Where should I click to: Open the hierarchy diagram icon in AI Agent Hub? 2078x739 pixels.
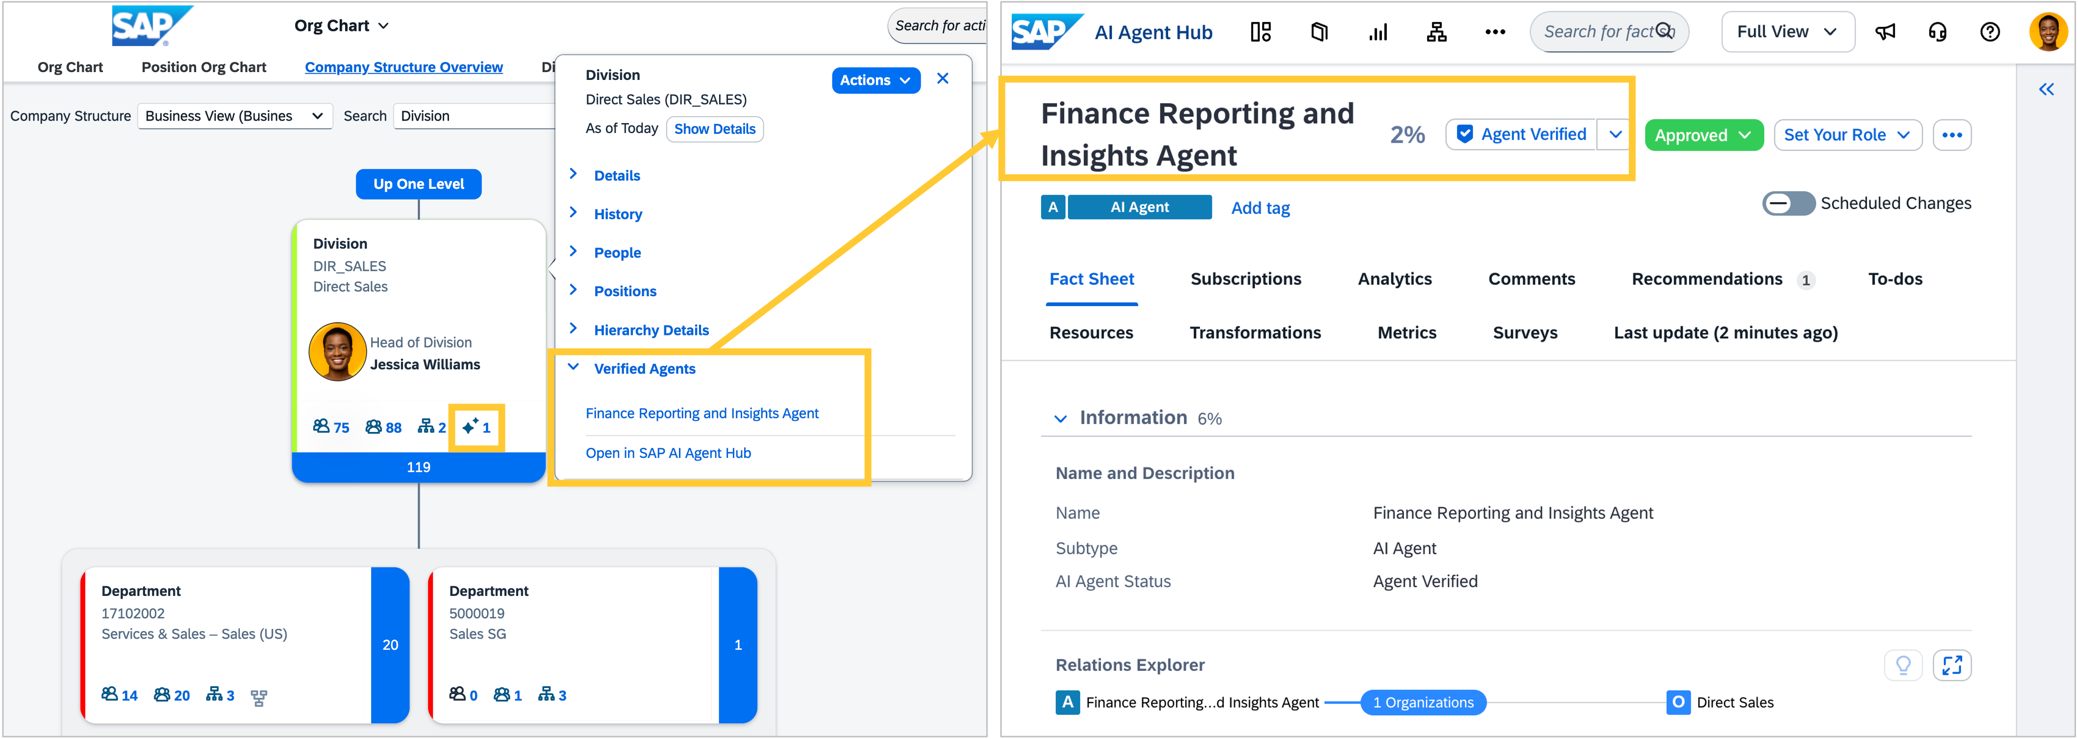(1437, 32)
